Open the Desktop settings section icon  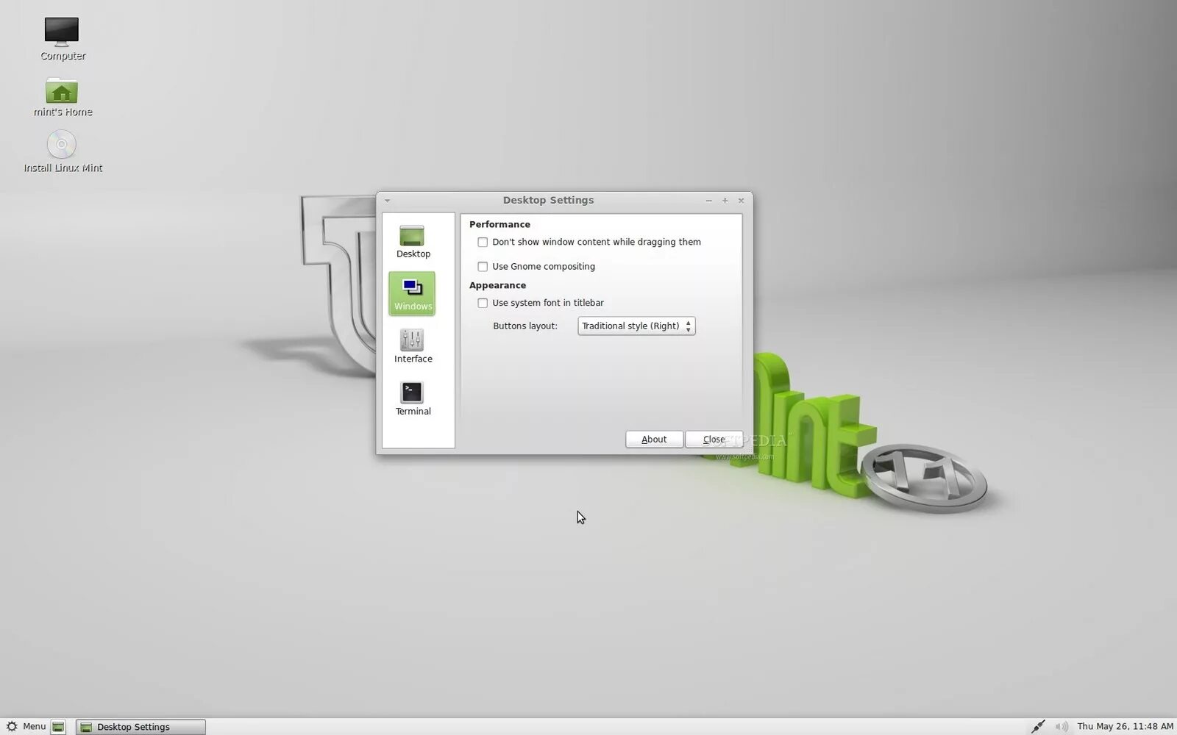click(413, 242)
